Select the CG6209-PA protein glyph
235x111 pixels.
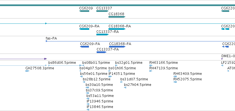point(85,47)
